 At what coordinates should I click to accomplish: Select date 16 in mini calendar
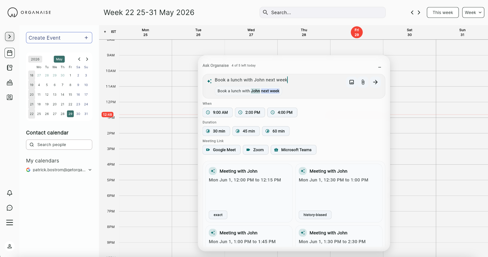pos(78,94)
